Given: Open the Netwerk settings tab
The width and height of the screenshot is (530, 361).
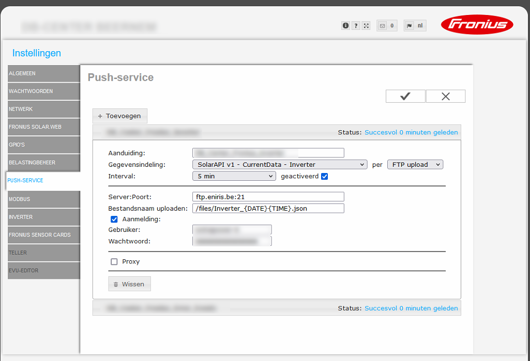Looking at the screenshot, I should point(44,109).
